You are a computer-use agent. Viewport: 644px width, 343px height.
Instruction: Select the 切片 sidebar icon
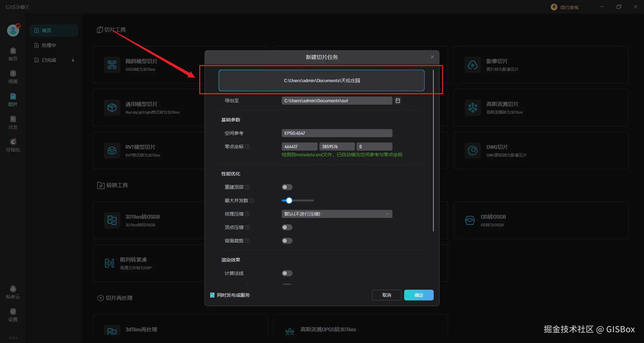13,100
